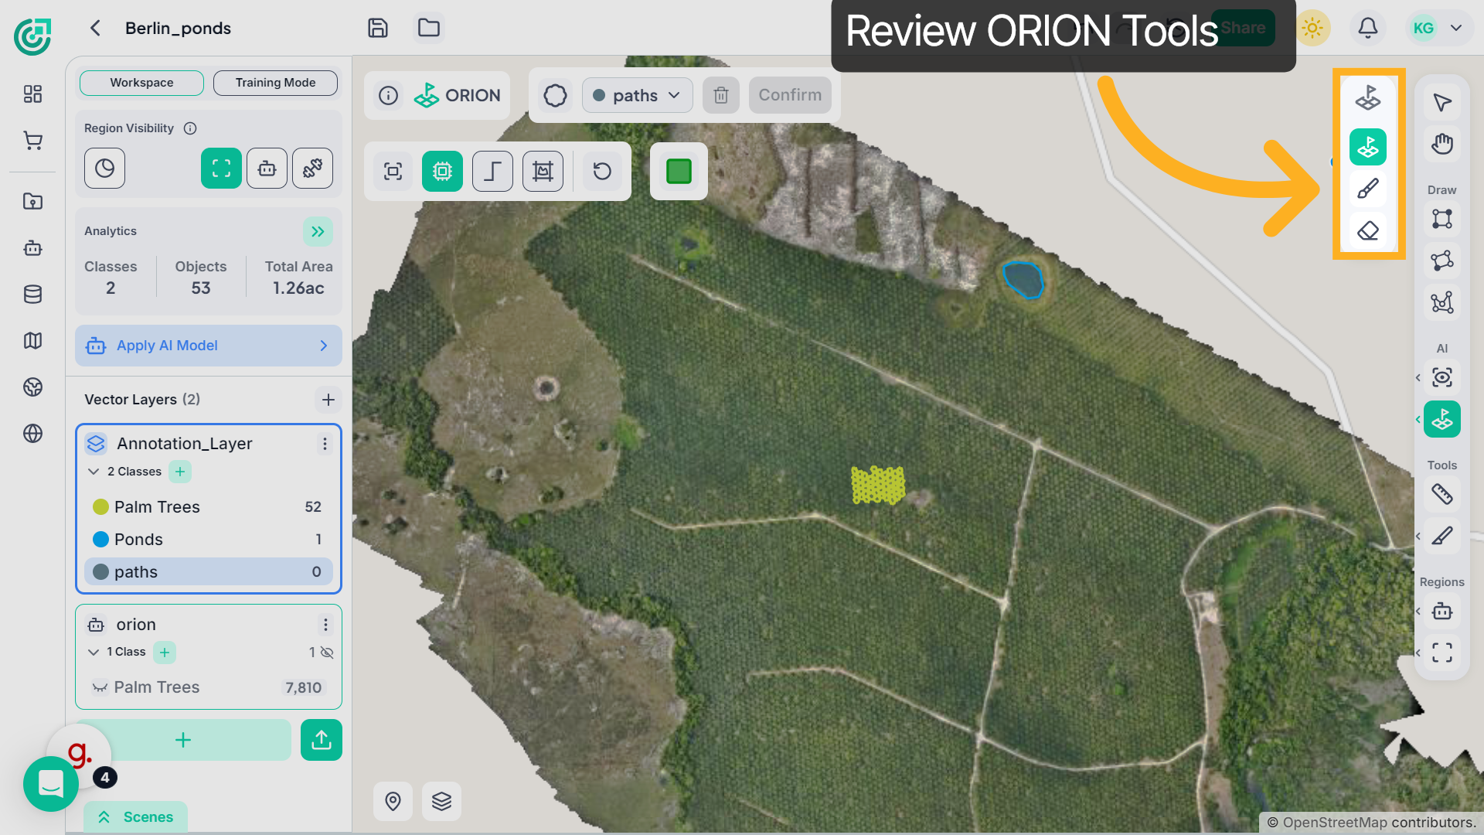Toggle the satellite region visibility button
The image size is (1484, 835).
click(312, 169)
